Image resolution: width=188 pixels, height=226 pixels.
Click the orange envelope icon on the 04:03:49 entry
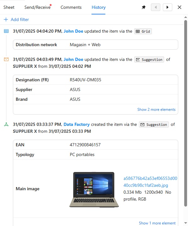pyautogui.click(x=6, y=59)
